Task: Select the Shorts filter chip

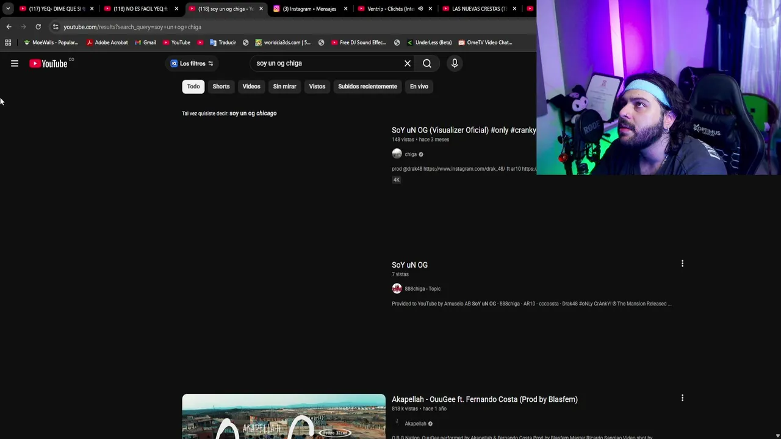Action: coord(221,87)
